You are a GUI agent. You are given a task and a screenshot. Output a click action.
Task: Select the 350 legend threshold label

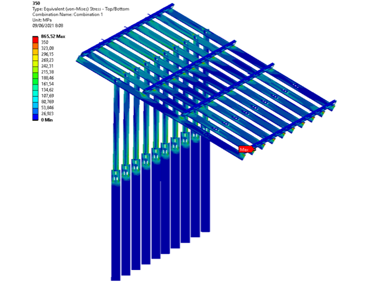[x=45, y=42]
